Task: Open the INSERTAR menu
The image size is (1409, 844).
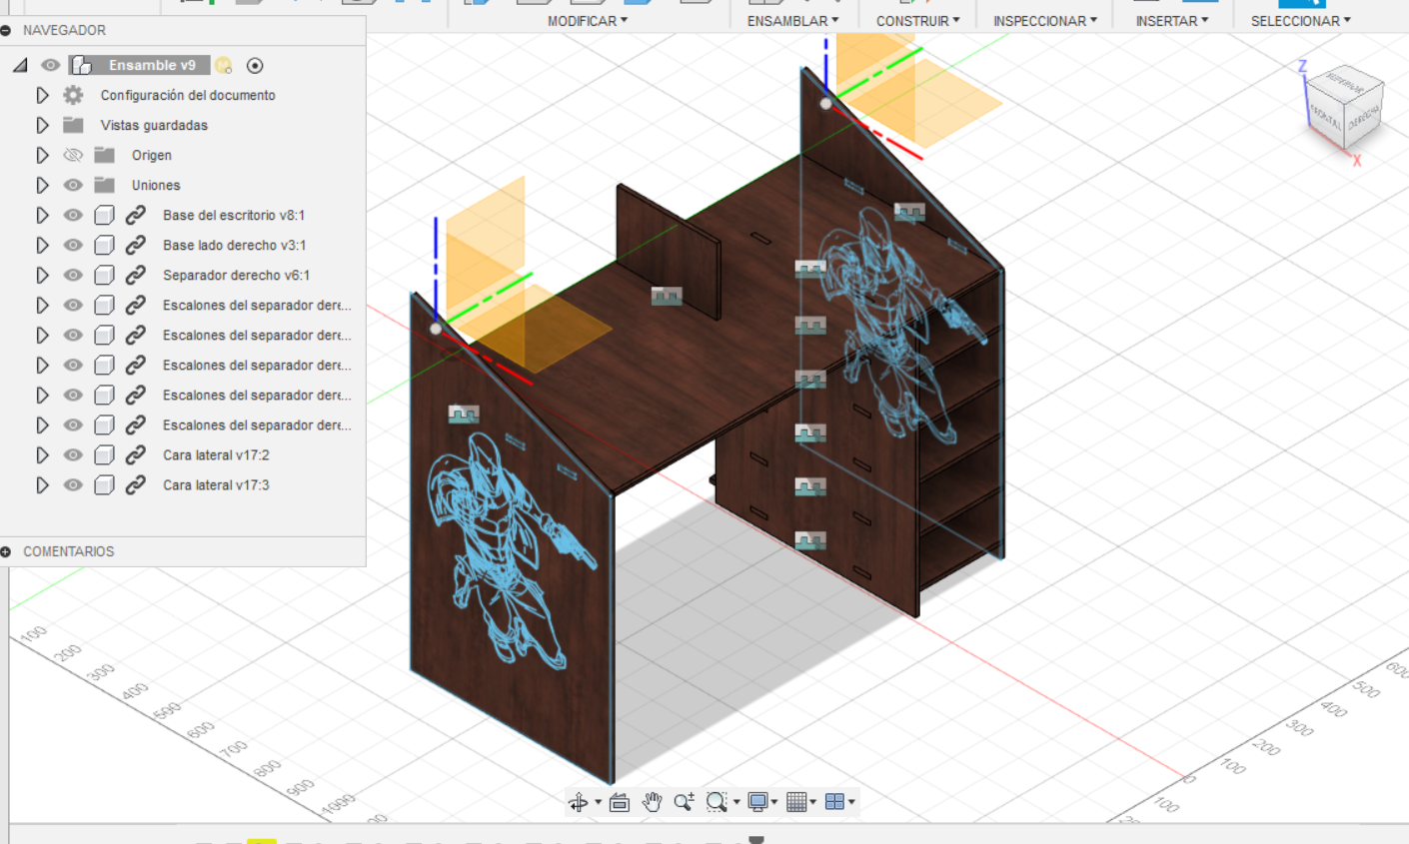Action: (1172, 21)
